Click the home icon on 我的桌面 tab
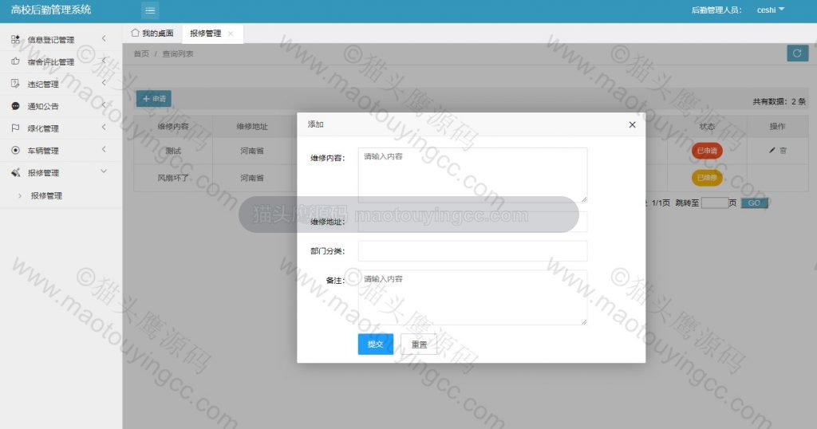 coord(135,33)
